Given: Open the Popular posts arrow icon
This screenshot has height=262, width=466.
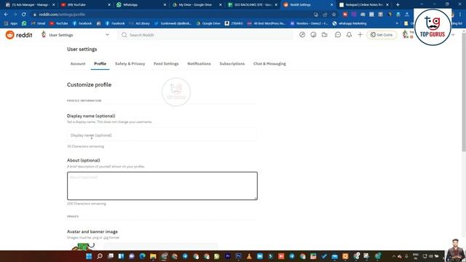Looking at the screenshot, I should point(302,35).
